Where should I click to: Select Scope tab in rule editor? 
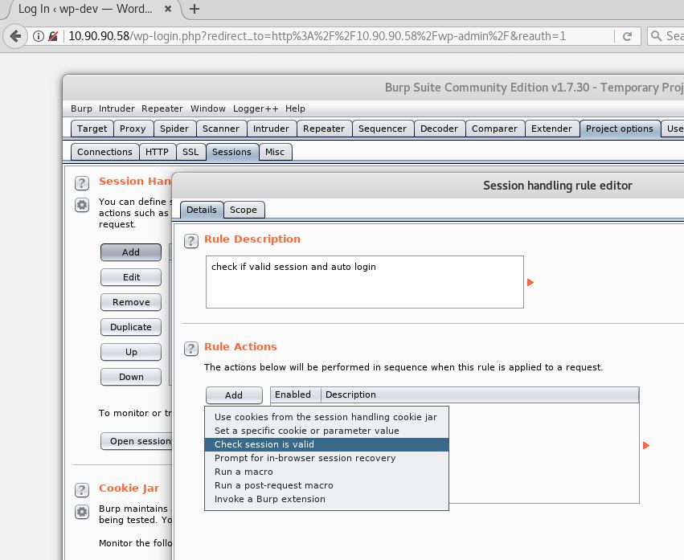point(244,210)
